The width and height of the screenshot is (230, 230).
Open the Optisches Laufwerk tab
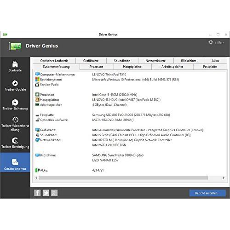coord(54,61)
